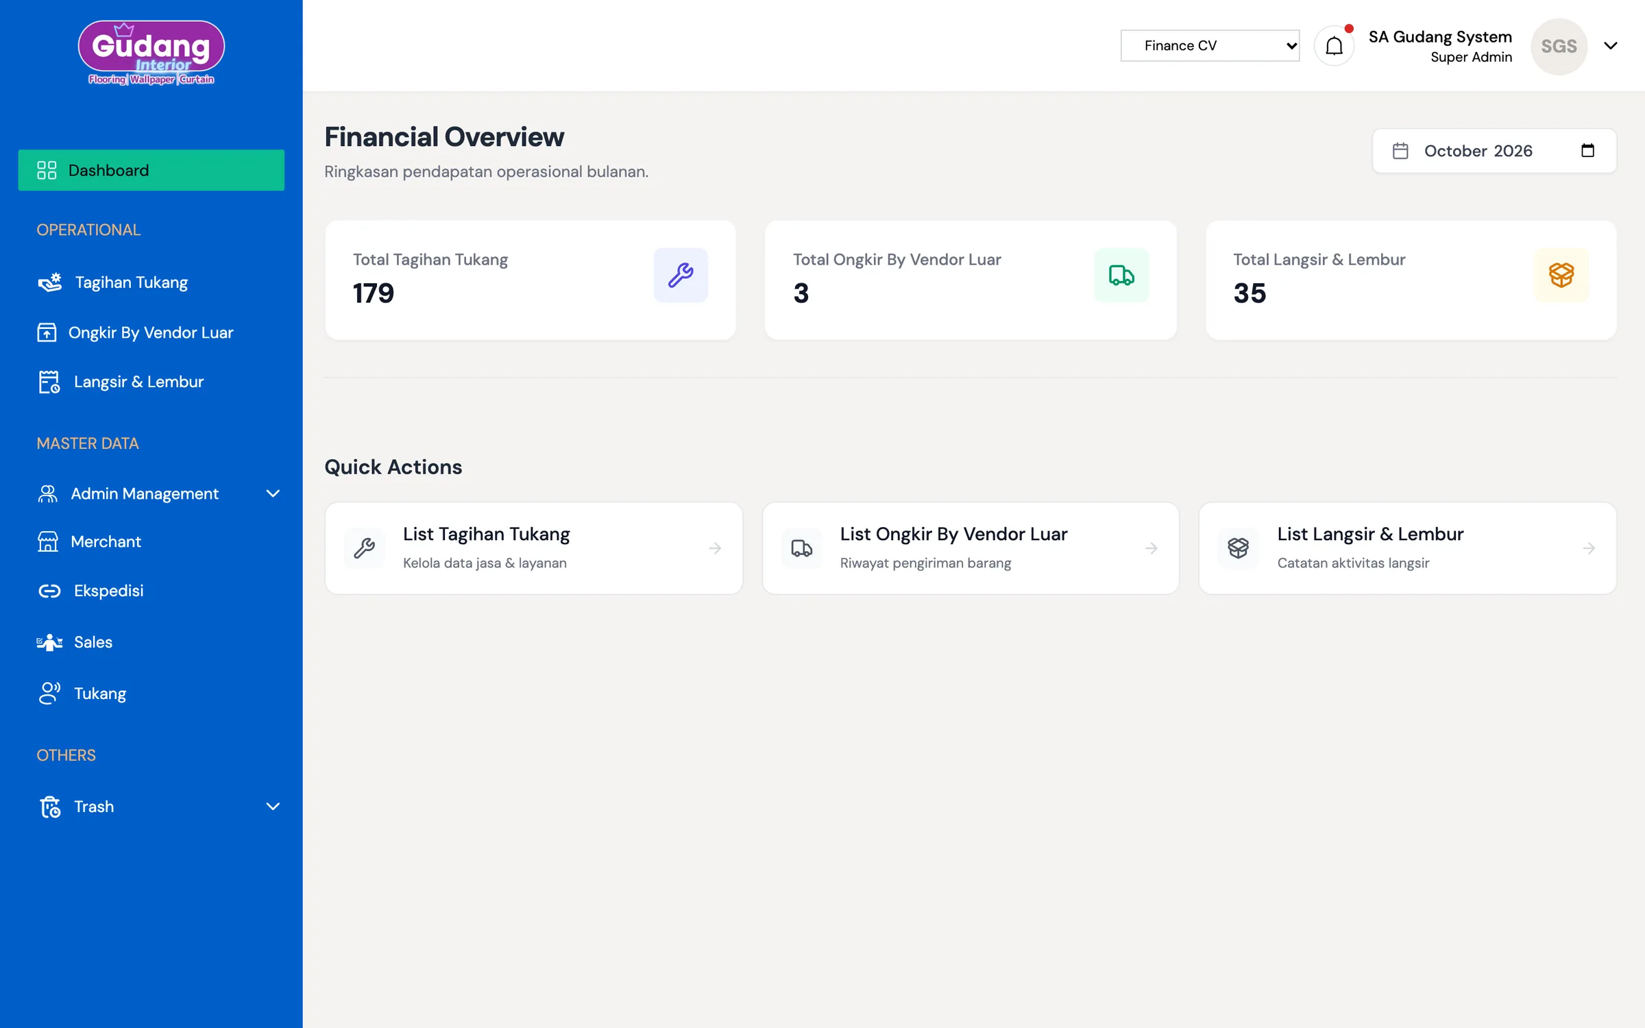This screenshot has width=1645, height=1028.
Task: Click the Total Ongkir By Vendor Luar value 3
Action: click(801, 293)
